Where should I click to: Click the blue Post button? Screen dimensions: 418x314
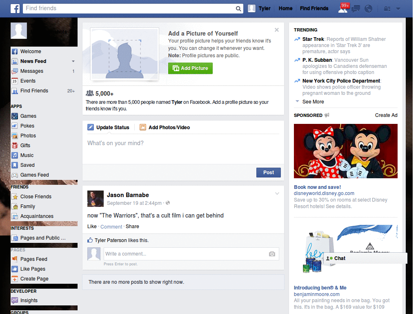[x=269, y=173]
